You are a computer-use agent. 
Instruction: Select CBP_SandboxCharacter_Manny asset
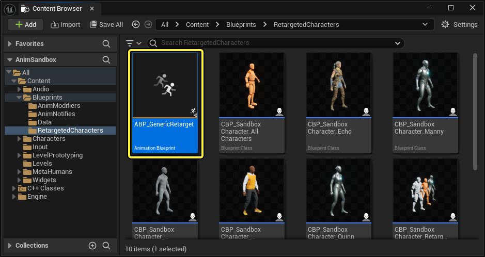pos(425,103)
